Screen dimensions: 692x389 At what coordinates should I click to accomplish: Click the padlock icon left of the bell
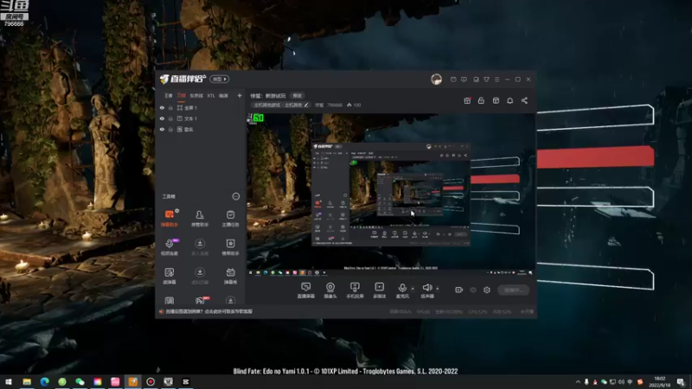point(481,100)
